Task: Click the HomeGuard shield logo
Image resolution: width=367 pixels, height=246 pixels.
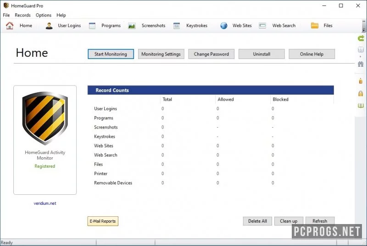Action: pos(45,118)
